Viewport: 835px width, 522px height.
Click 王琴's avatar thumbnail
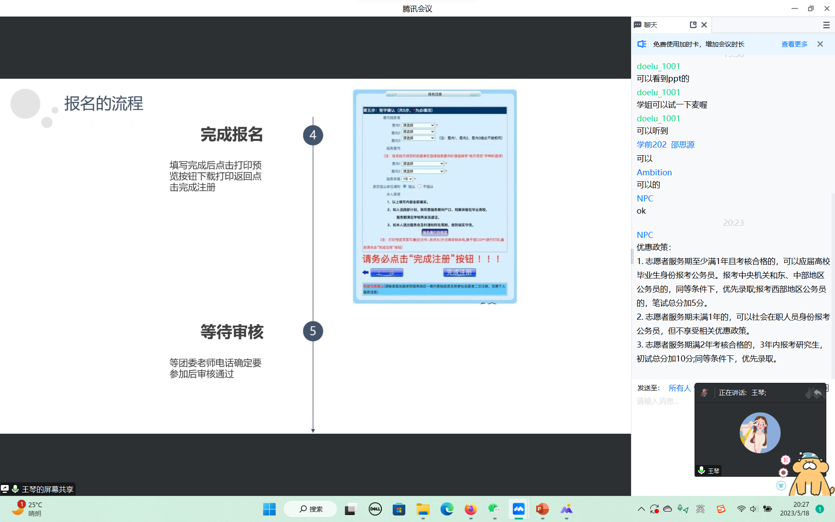(760, 433)
